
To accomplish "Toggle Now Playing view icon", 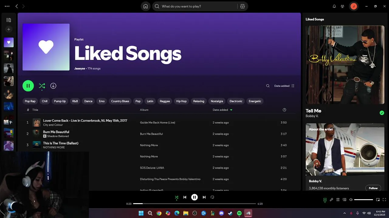I will coord(325,200).
